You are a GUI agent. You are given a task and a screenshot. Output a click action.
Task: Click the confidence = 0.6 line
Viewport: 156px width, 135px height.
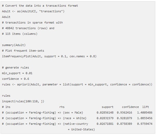click(15, 79)
